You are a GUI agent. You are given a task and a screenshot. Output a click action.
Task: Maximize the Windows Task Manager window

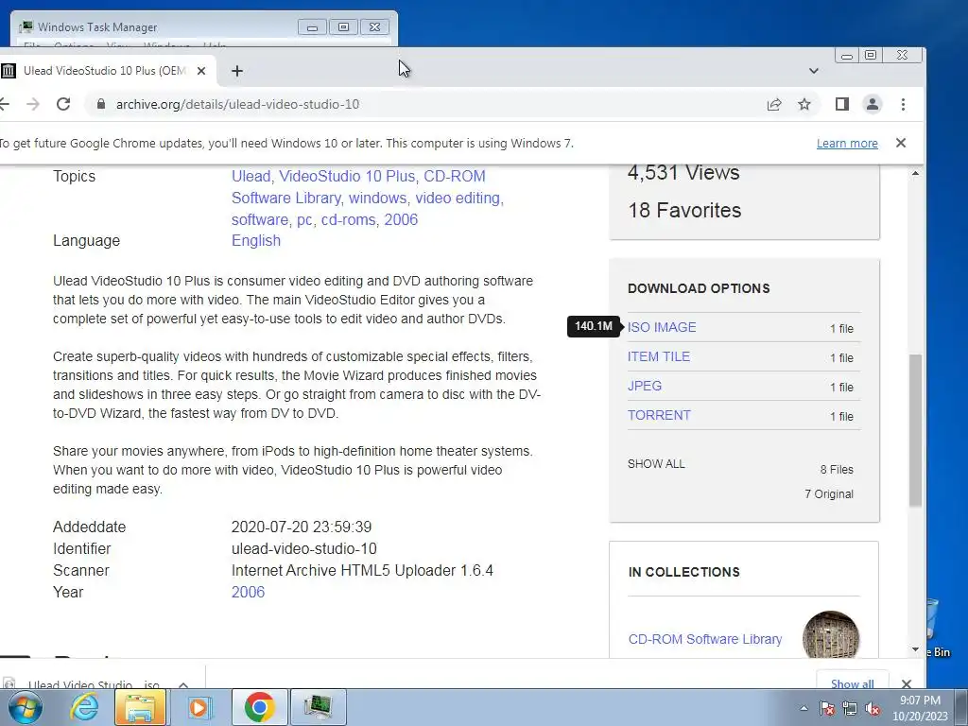coord(343,27)
